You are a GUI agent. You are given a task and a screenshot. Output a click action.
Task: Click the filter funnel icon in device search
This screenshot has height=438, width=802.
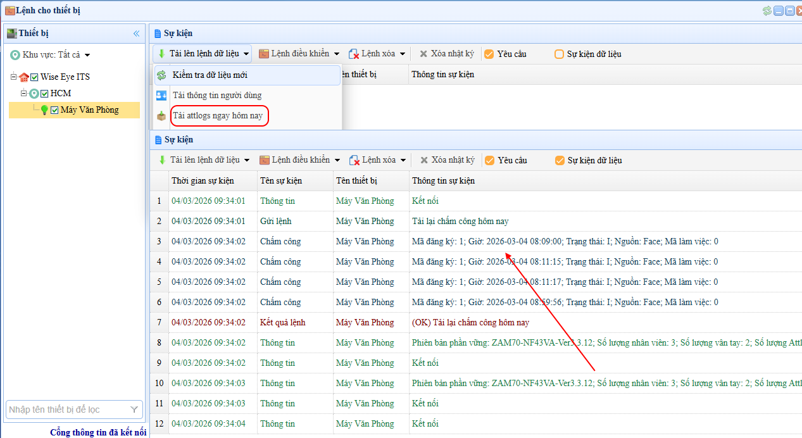pyautogui.click(x=134, y=410)
